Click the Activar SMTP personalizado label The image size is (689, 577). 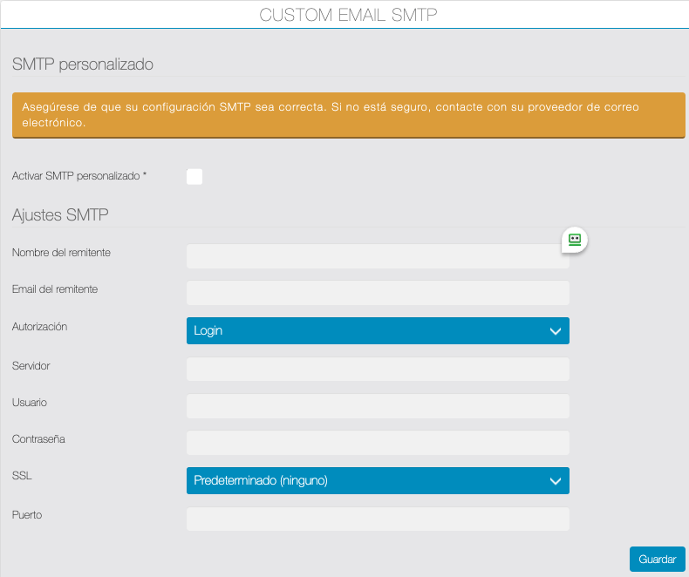tap(79, 176)
